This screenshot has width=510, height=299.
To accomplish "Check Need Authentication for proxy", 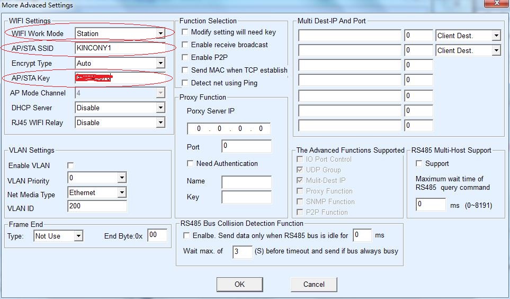I will pyautogui.click(x=191, y=163).
